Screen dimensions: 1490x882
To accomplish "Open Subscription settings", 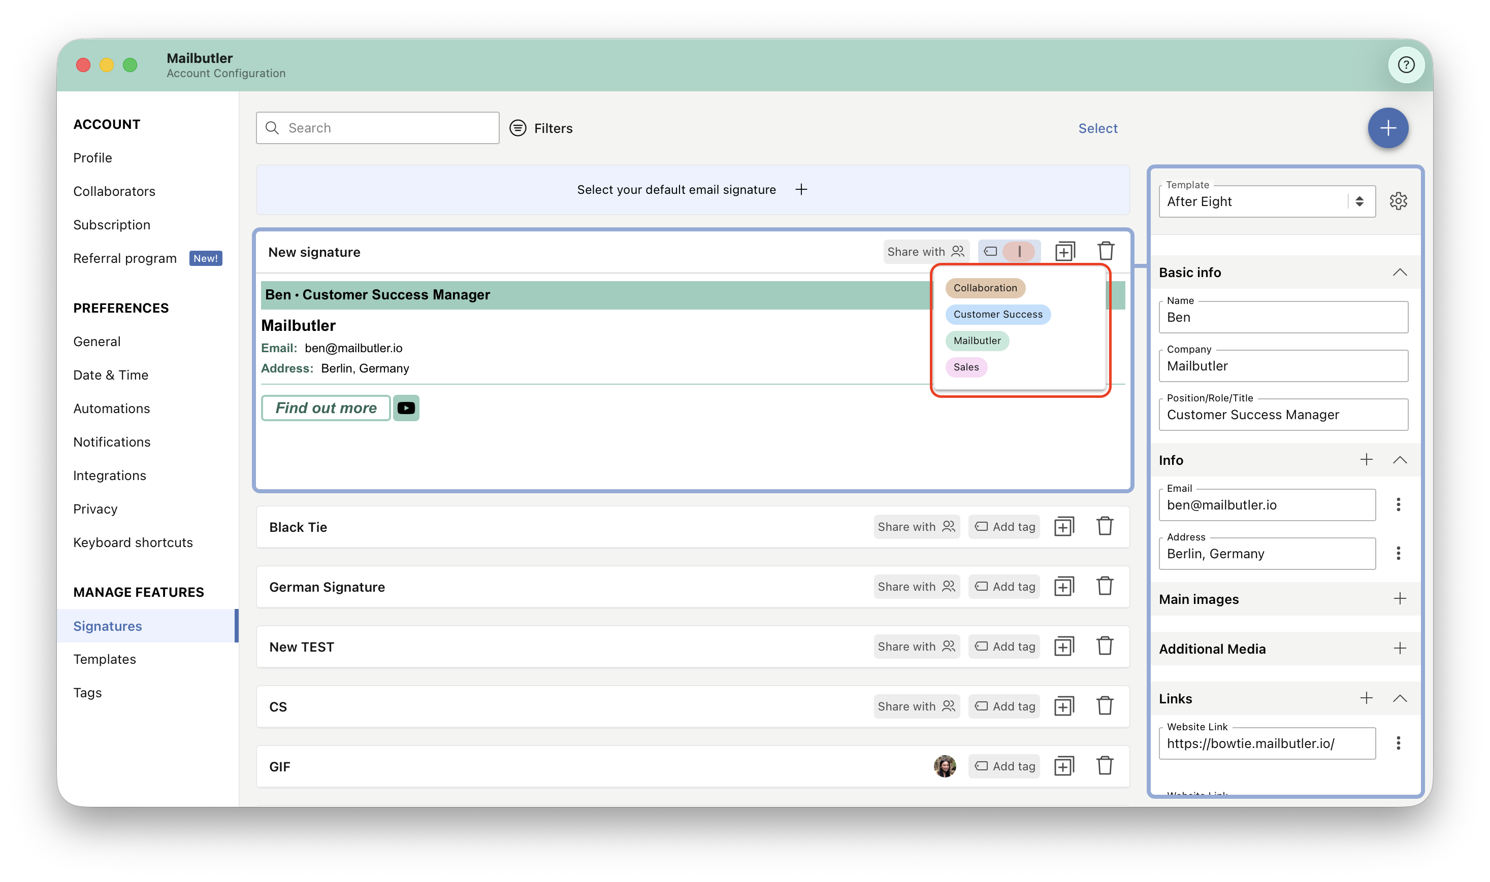I will [112, 225].
